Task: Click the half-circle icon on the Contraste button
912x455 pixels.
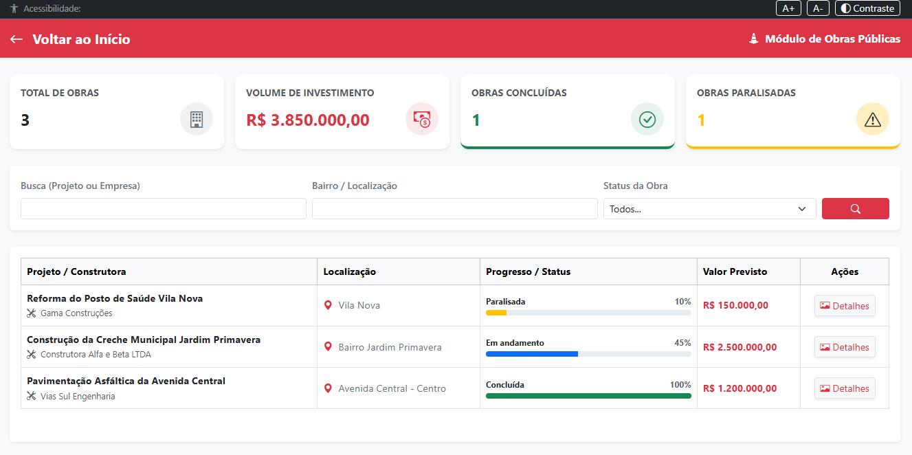Action: [846, 8]
